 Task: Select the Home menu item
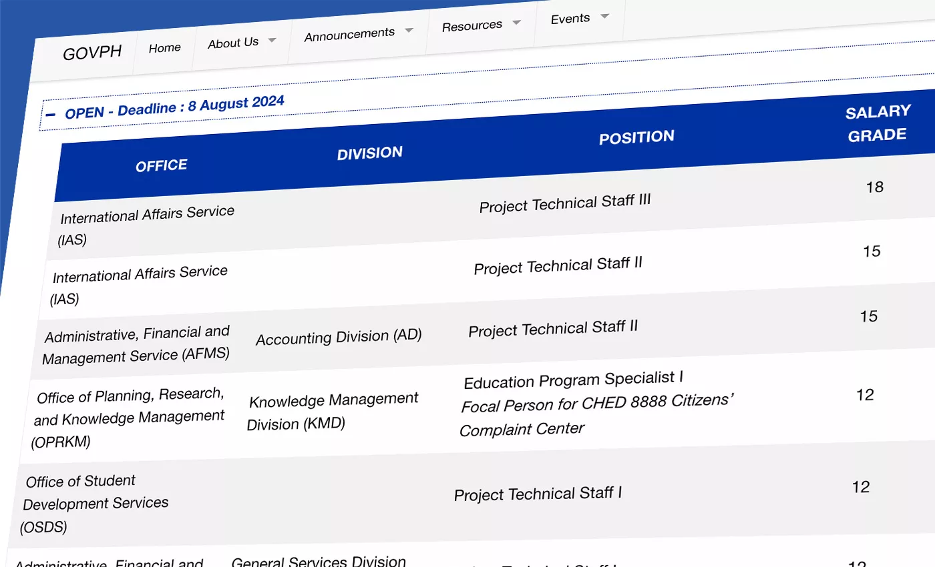click(x=164, y=47)
